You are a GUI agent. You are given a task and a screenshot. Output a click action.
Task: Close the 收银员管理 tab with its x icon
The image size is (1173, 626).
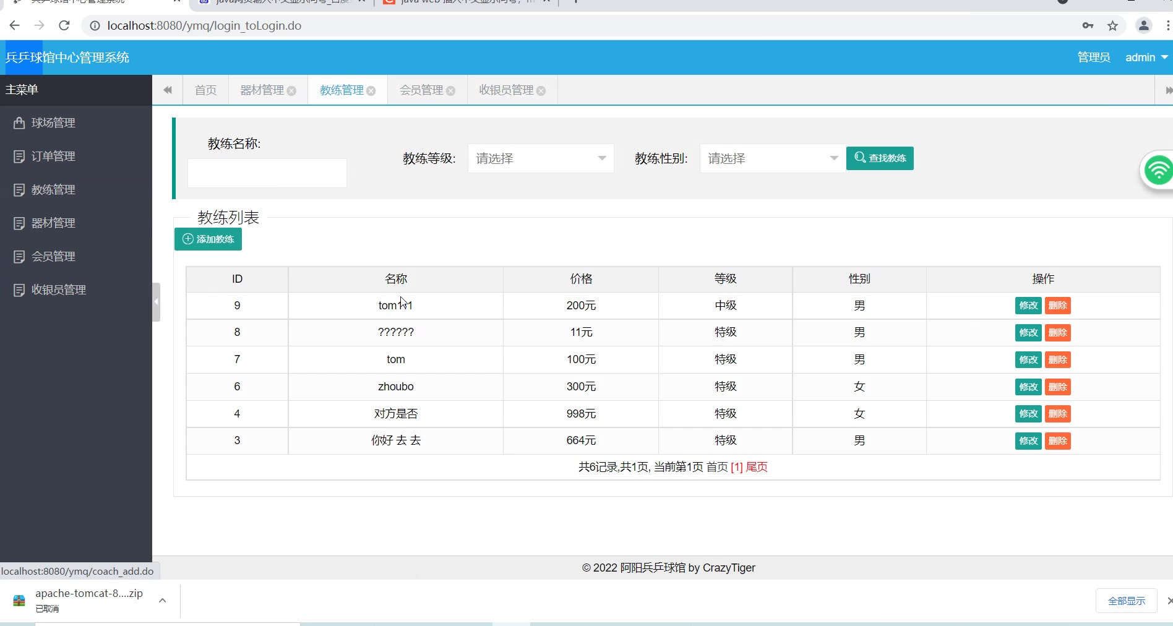coord(541,91)
